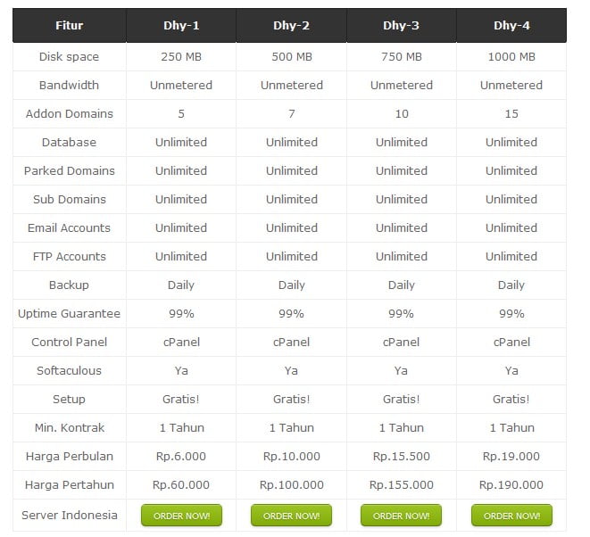
Task: Select the 1000 MB disk space value
Action: click(511, 57)
